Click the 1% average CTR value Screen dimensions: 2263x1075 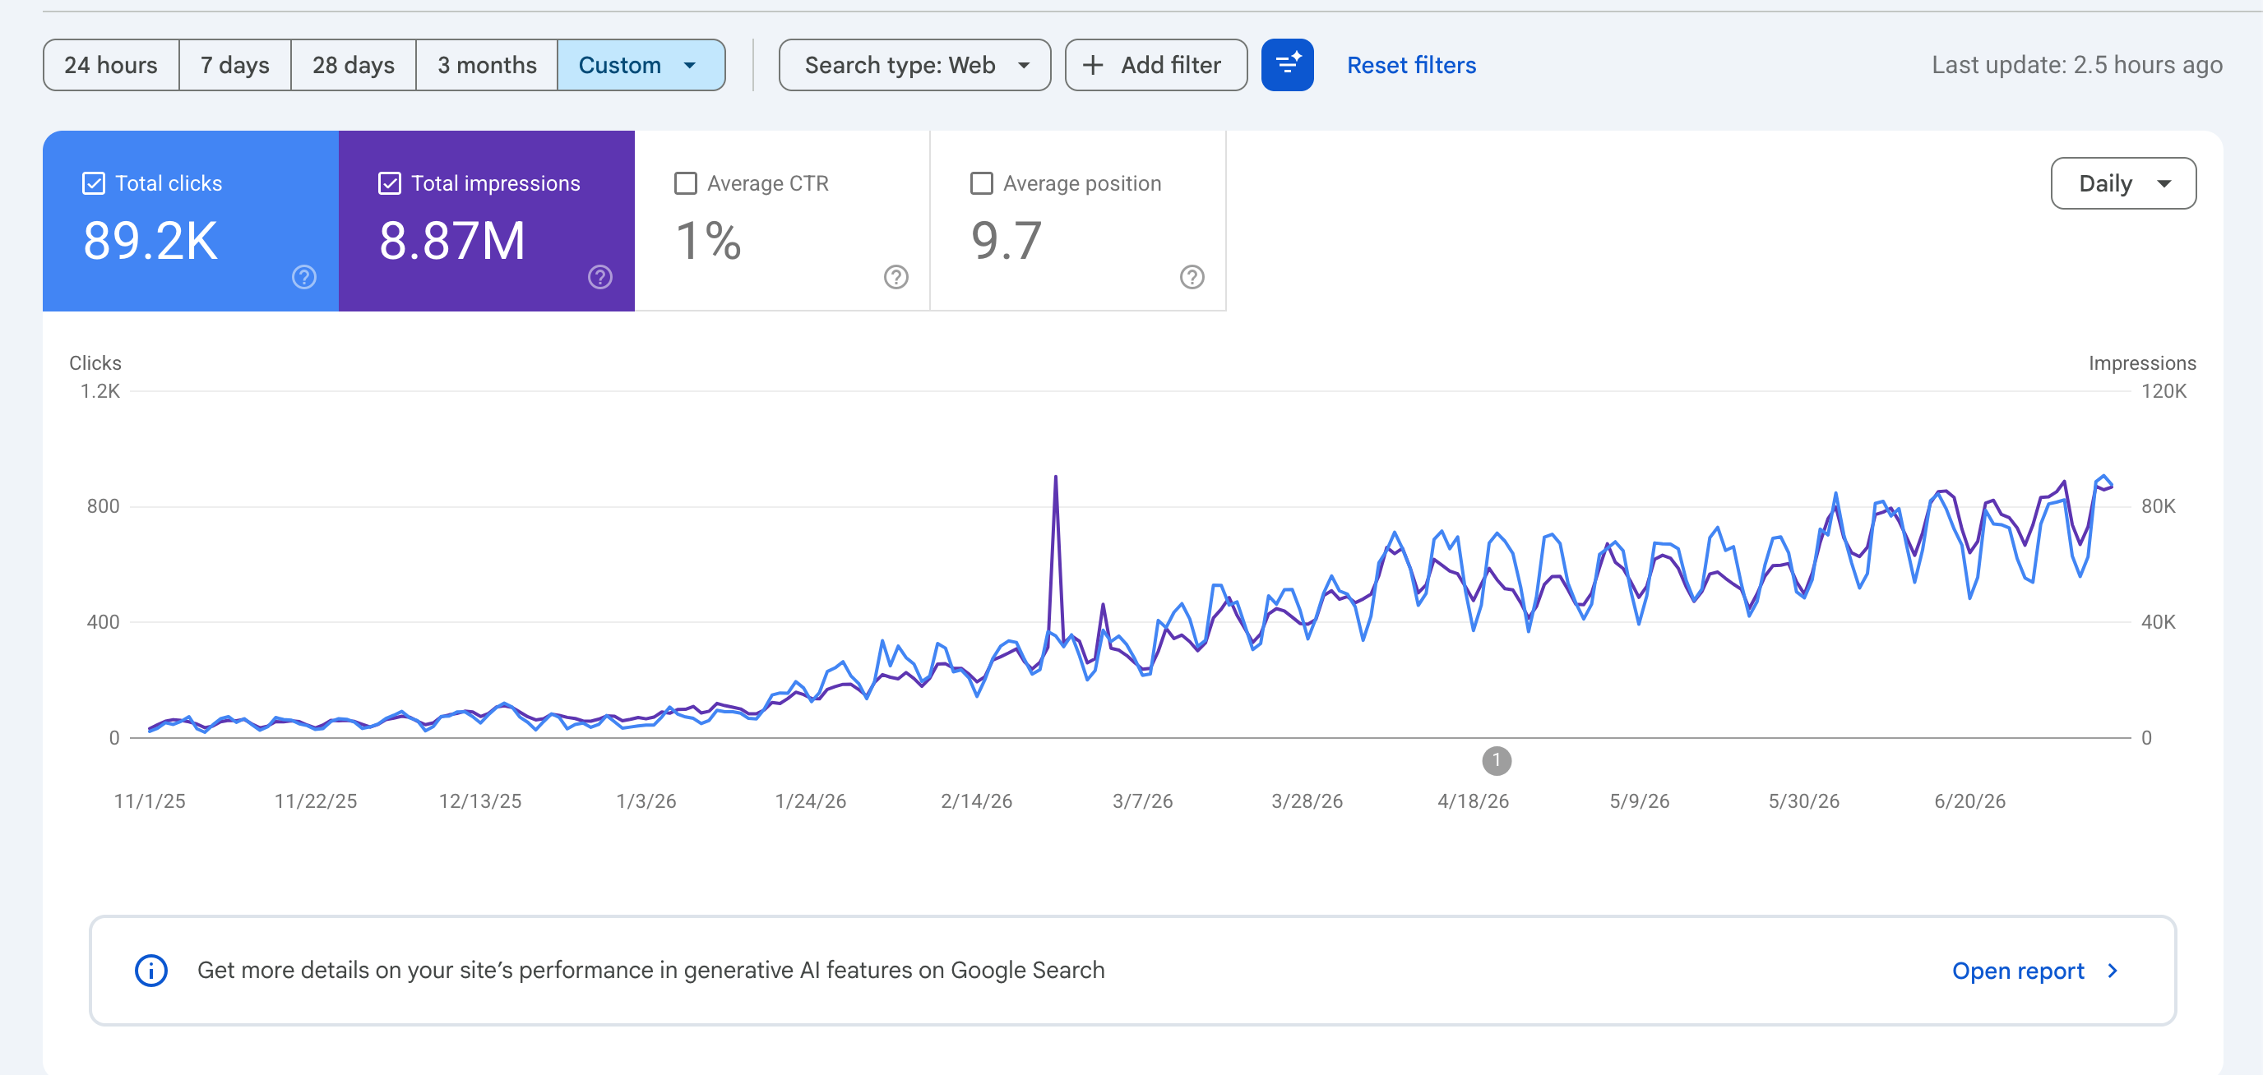point(708,241)
